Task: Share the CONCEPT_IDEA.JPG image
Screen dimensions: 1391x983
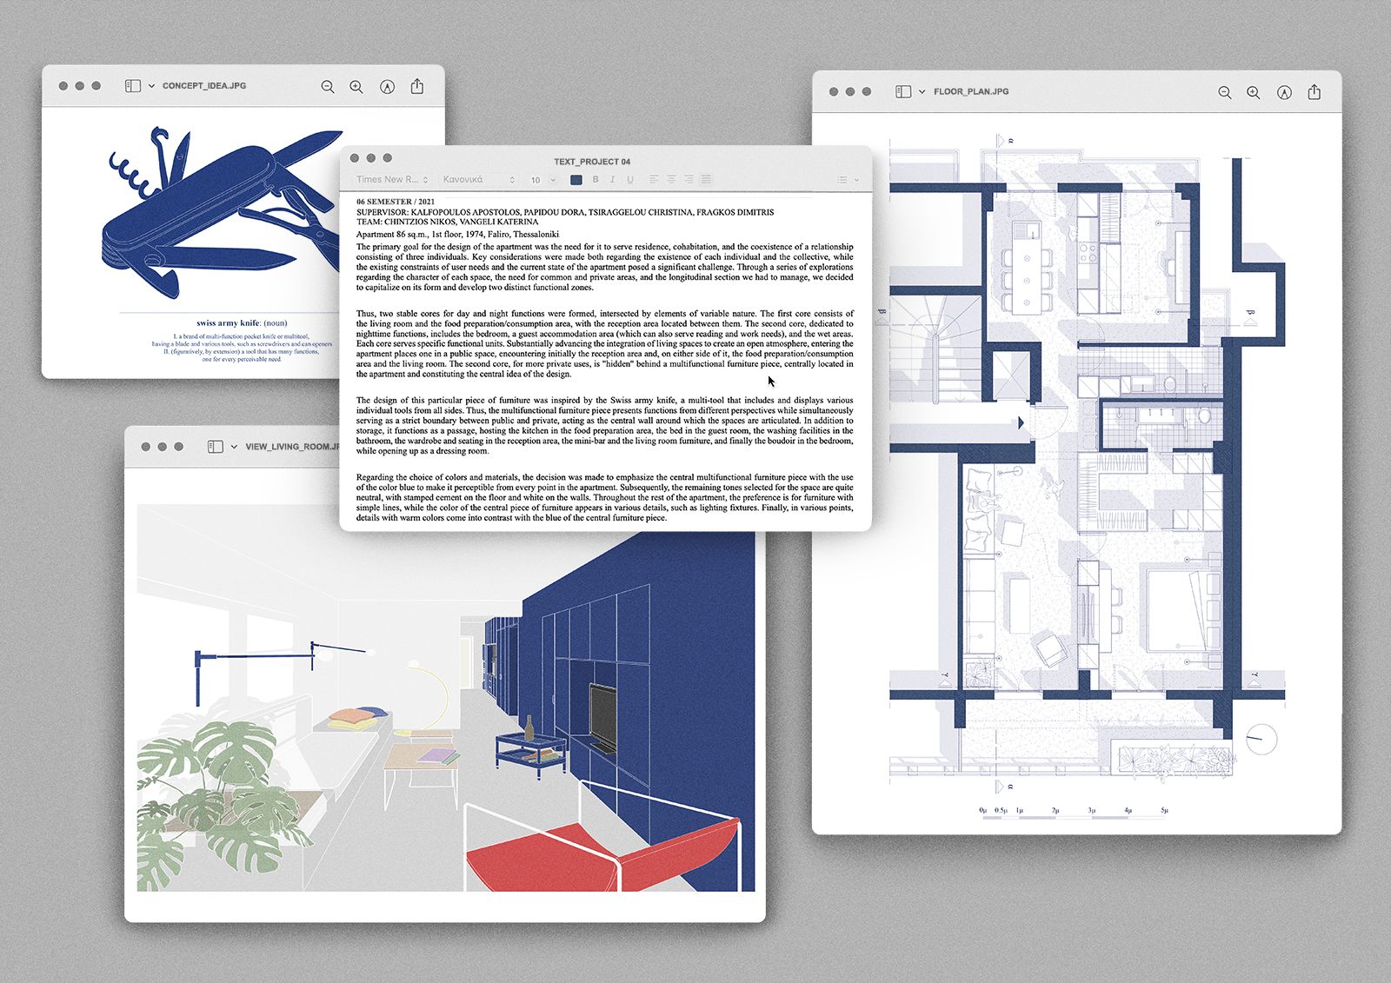Action: [417, 86]
